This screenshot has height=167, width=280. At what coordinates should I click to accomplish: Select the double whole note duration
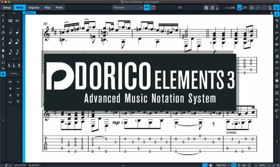tap(10, 21)
